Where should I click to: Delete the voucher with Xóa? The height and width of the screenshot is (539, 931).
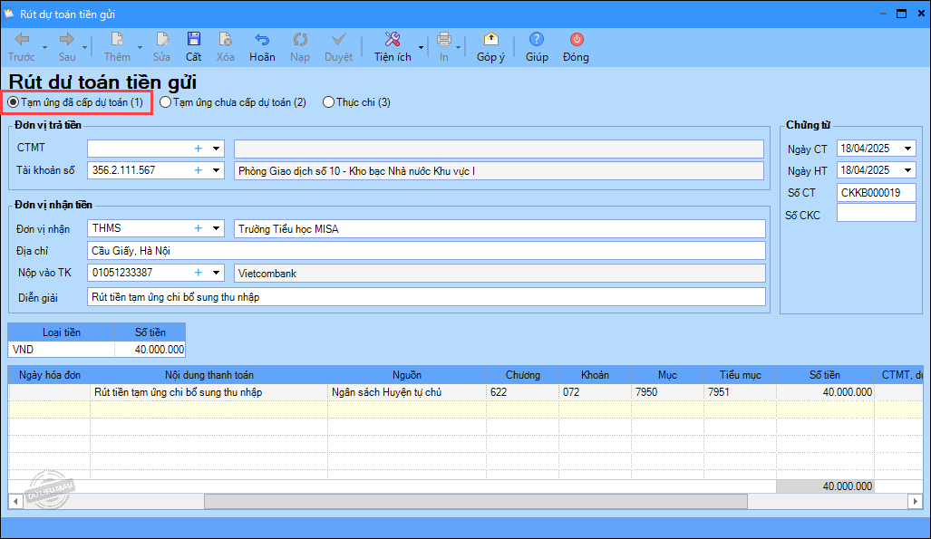(x=225, y=47)
